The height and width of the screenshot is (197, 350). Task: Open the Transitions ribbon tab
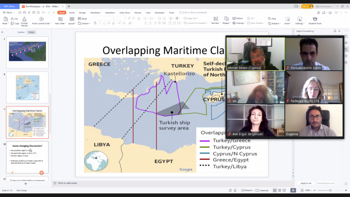click(95, 13)
